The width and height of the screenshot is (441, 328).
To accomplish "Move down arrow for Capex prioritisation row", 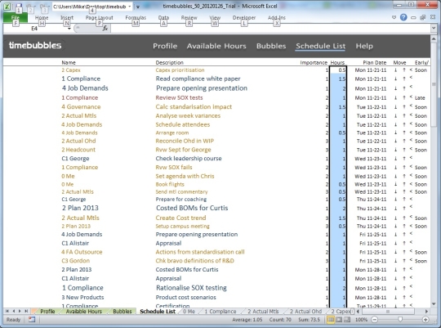I will (x=395, y=70).
